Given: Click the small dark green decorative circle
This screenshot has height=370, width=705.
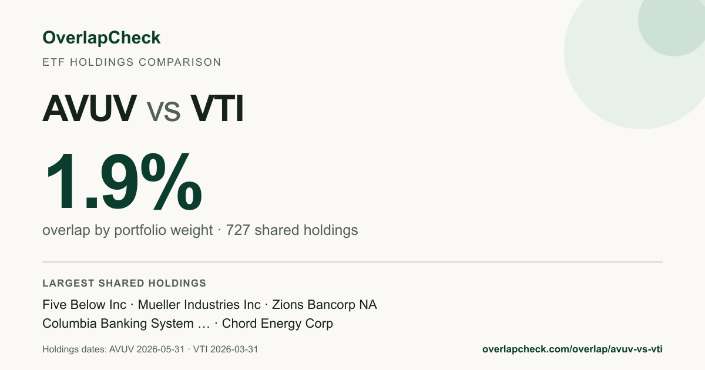Looking at the screenshot, I should [x=672, y=23].
